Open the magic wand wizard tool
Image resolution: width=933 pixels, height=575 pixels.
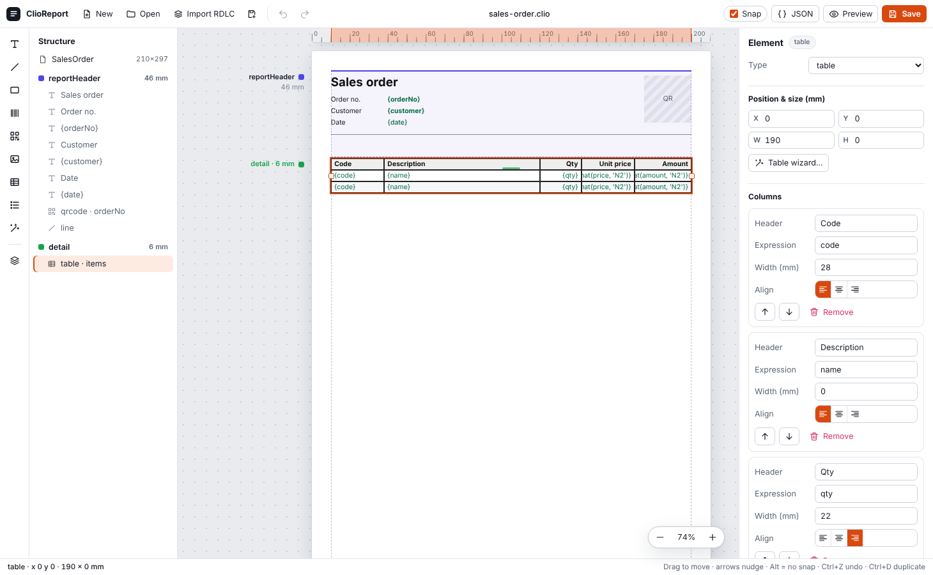(15, 228)
